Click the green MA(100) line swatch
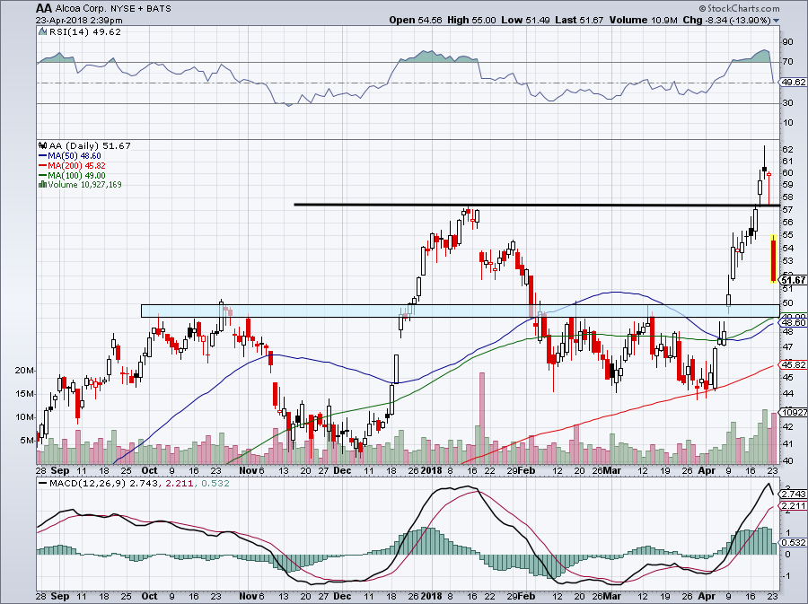Viewport: 808px width, 604px height. [x=43, y=176]
